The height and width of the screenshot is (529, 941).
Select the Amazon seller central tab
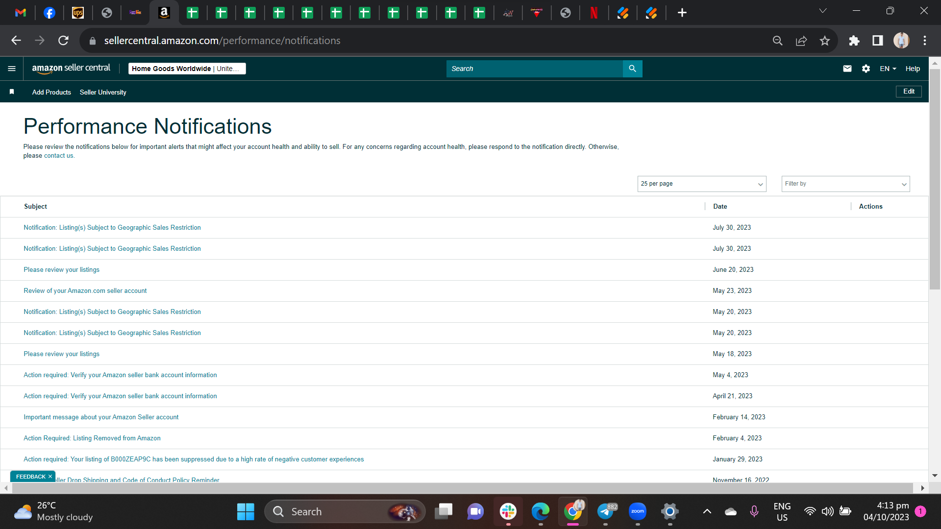pyautogui.click(x=164, y=13)
